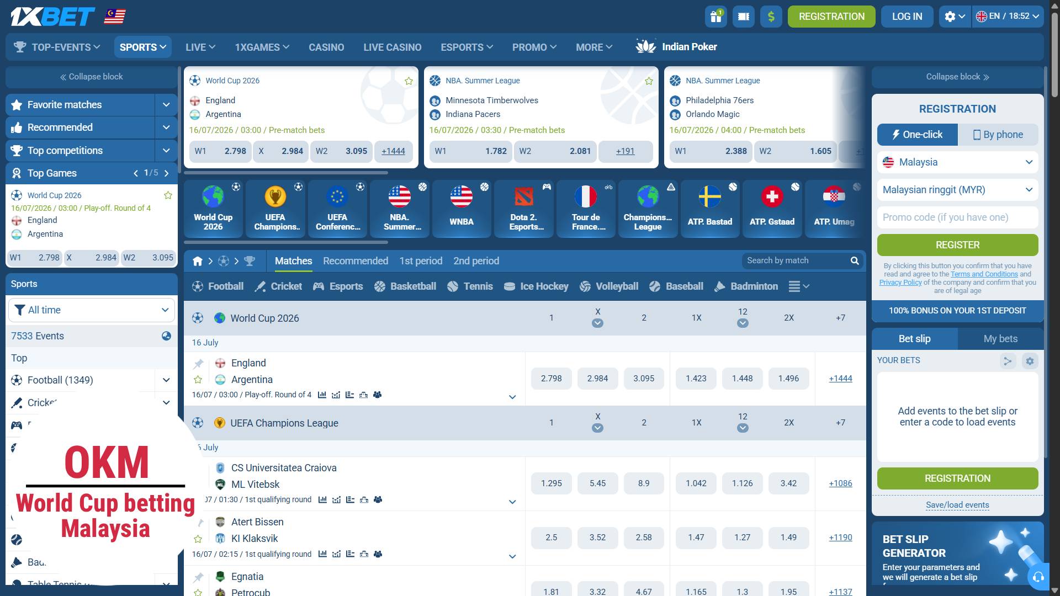Viewport: 1060px width, 596px height.
Task: Expand Recommended section arrow
Action: 166,127
